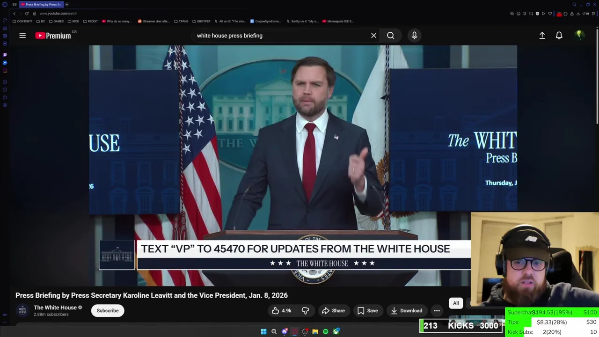Open the REDDIT bookmark folder
Viewport: 599px width, 337px height.
coord(90,21)
